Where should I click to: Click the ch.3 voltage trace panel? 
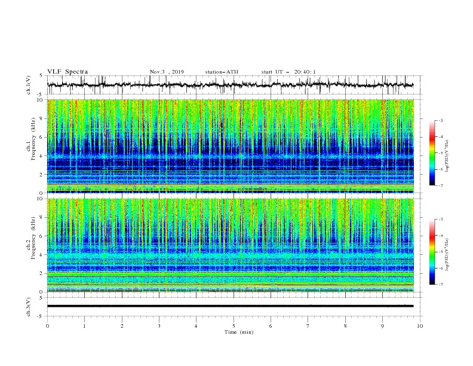(235, 307)
